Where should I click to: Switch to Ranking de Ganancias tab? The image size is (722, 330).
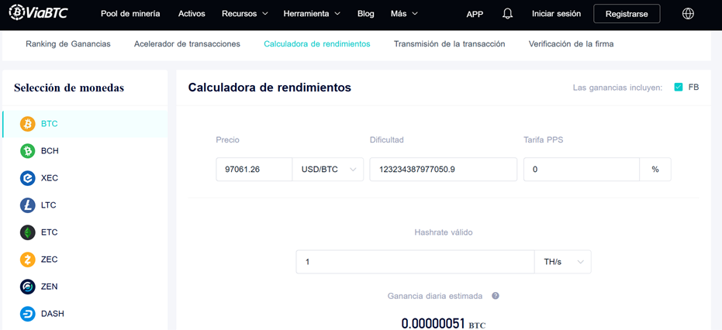point(68,44)
